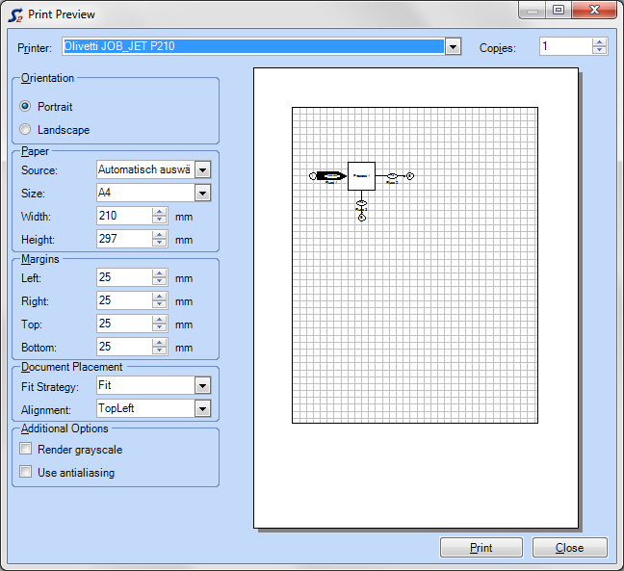The image size is (624, 571).
Task: Click the Left margin value field
Action: pyautogui.click(x=124, y=277)
